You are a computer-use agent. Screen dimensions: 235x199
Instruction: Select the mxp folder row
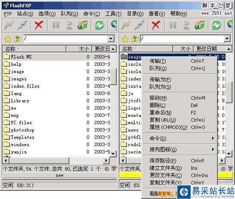point(57,115)
